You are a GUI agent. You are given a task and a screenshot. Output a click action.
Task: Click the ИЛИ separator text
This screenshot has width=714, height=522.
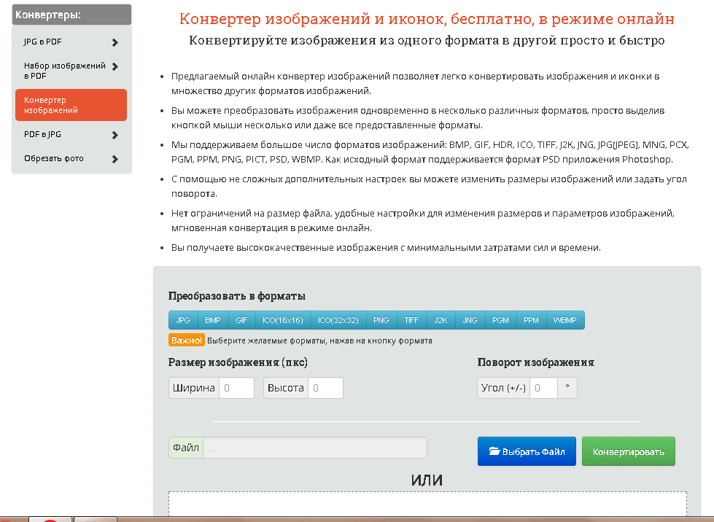[427, 480]
